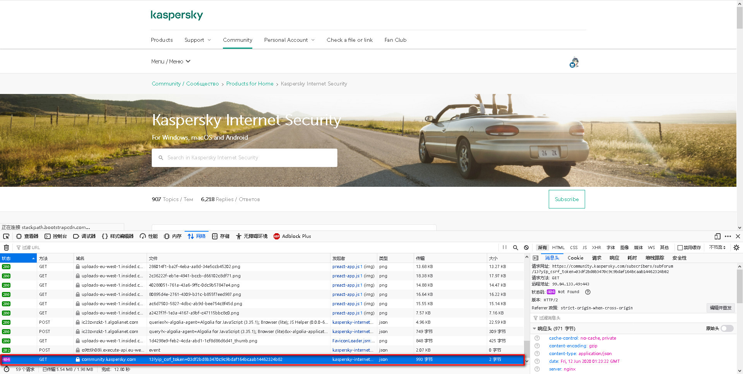Open the 控制台 (Console) panel
This screenshot has height=374, width=743.
pos(56,236)
